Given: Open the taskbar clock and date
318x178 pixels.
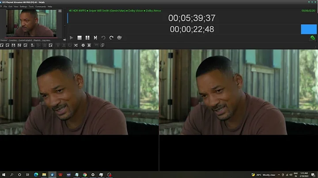Looking at the screenshot, I should [x=304, y=175].
